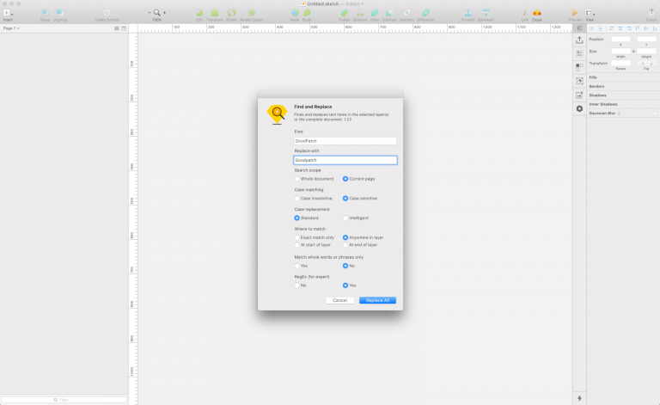
Task: Click the zoom magnifier in toolbar
Action: [x=156, y=13]
